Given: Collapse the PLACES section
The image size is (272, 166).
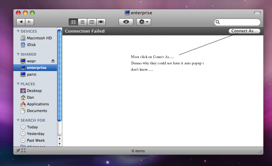Looking at the screenshot, I should point(18,84).
